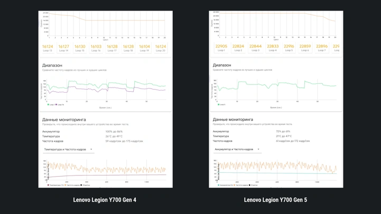Click Gen 5 loop score line chart

pyautogui.click(x=275, y=25)
